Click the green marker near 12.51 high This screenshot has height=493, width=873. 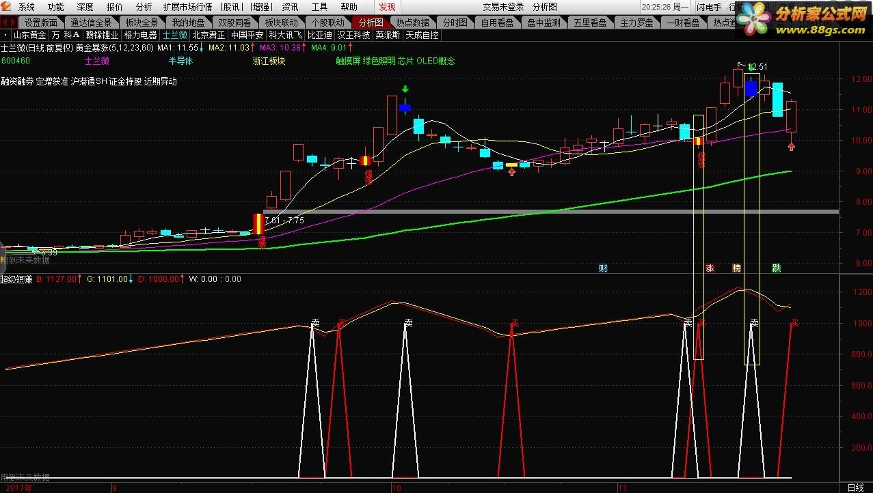click(x=751, y=67)
